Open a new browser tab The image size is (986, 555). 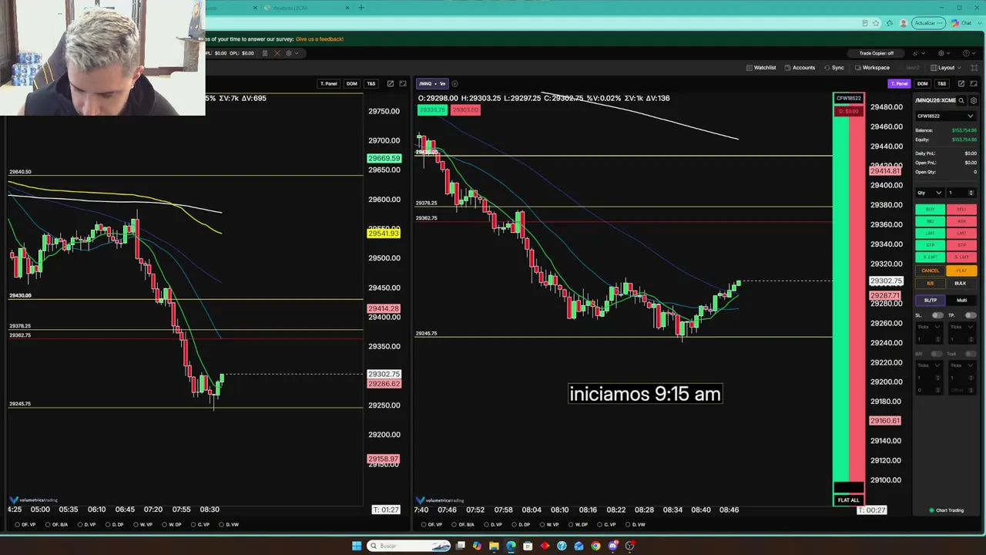click(x=361, y=8)
